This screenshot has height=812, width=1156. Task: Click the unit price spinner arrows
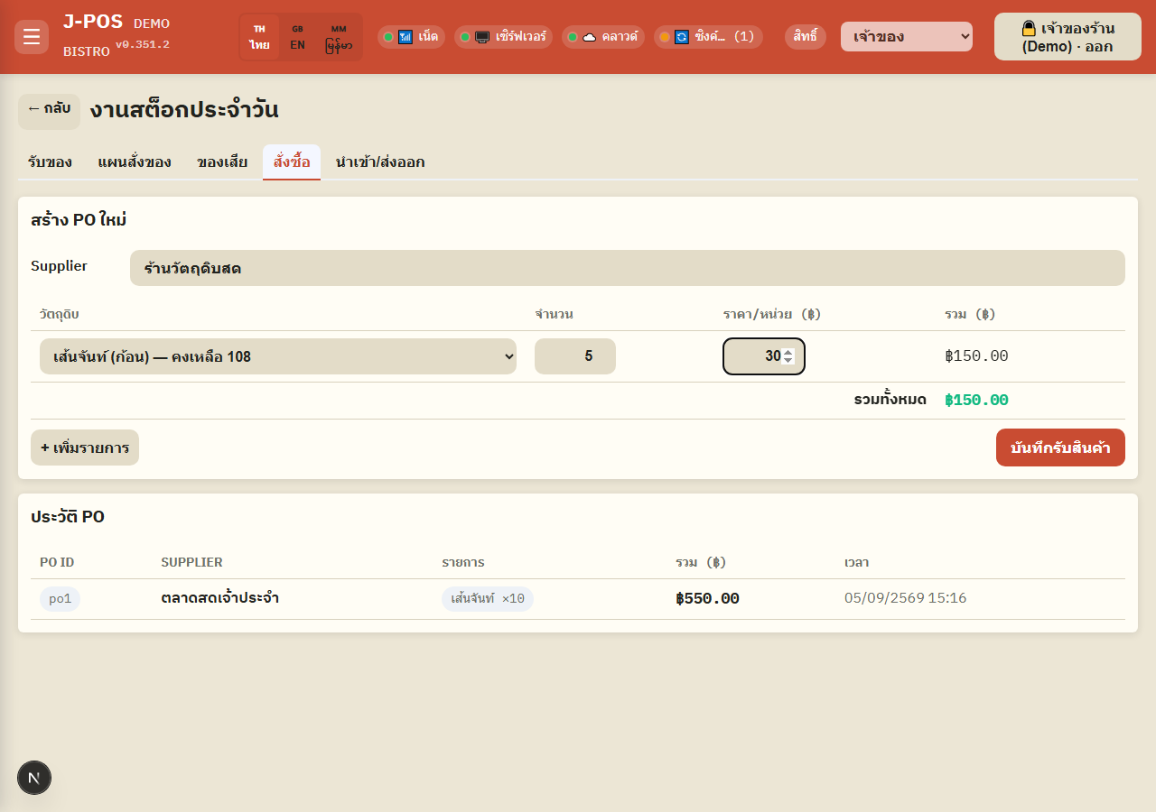[x=788, y=356]
